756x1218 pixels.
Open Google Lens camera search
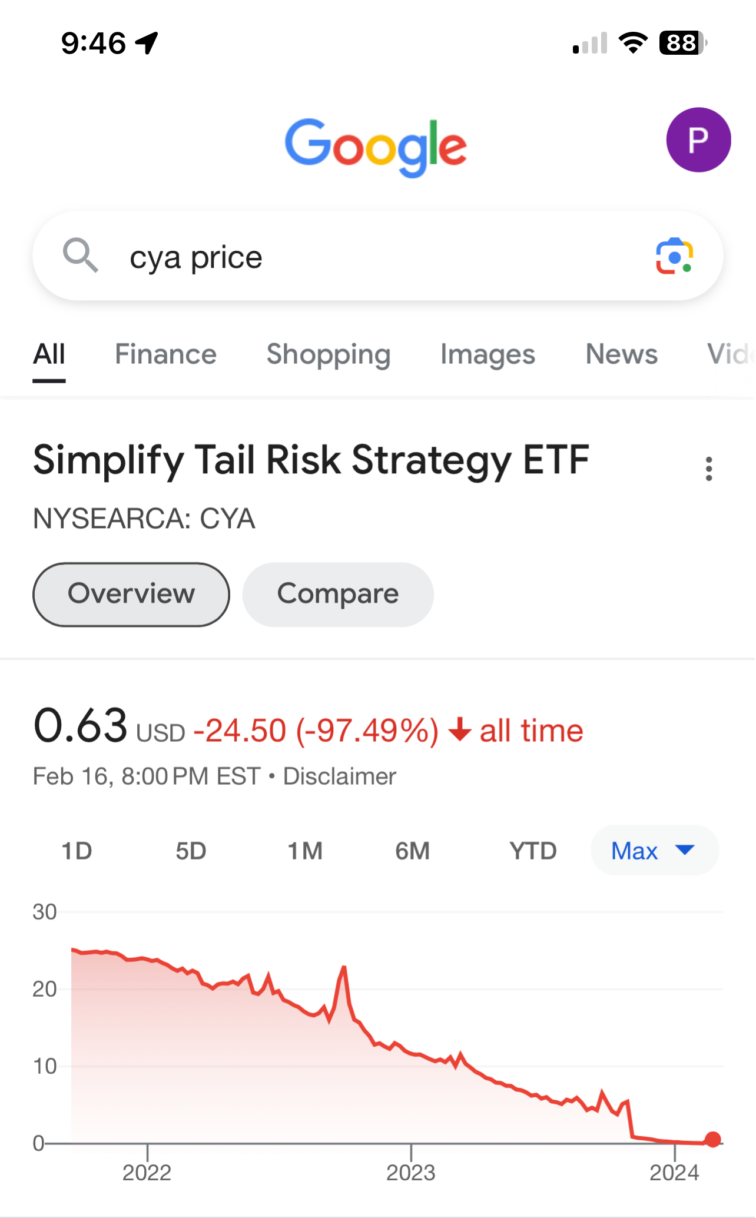(674, 257)
